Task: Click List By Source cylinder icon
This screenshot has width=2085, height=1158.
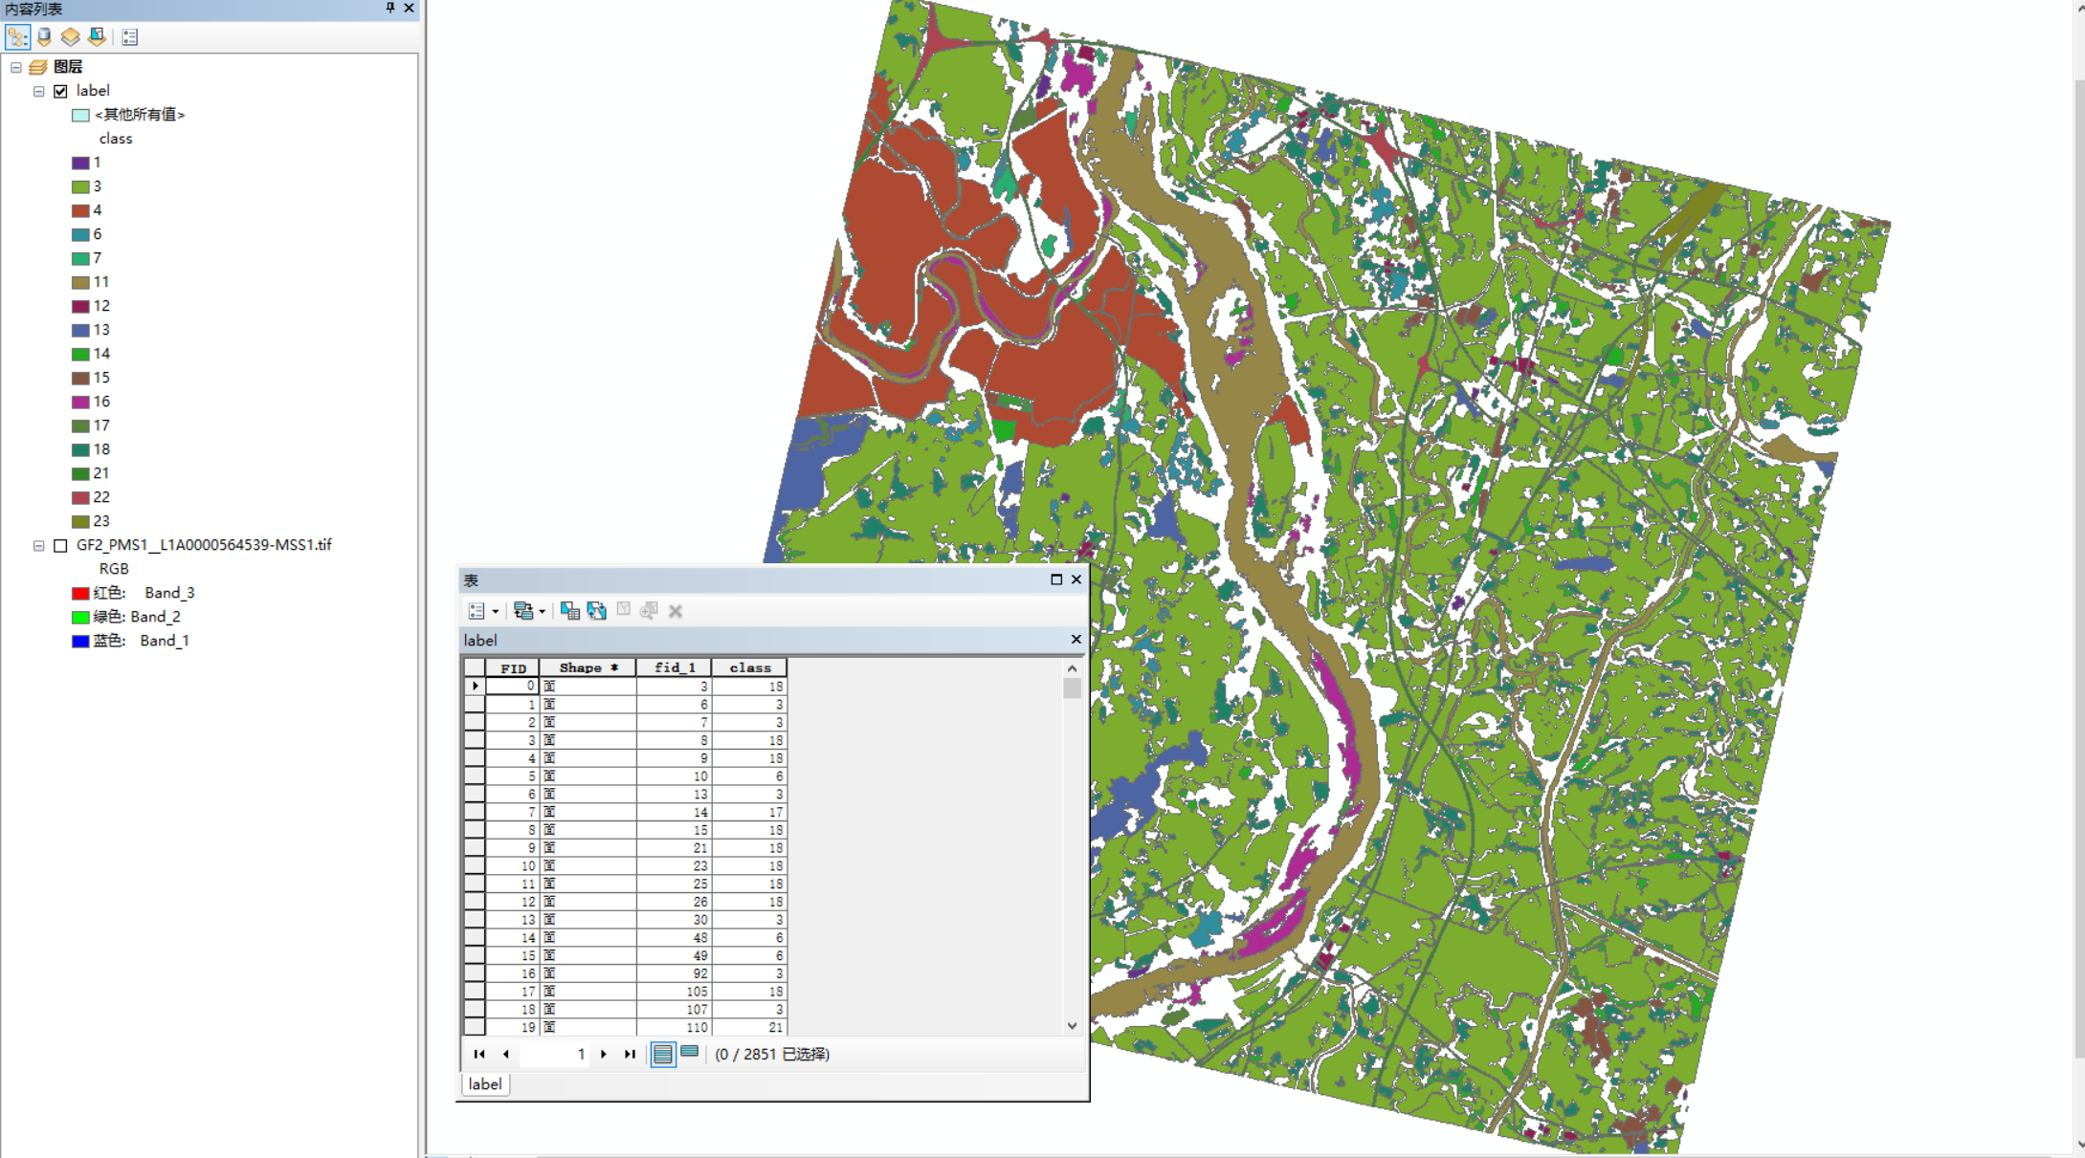Action: [x=44, y=37]
